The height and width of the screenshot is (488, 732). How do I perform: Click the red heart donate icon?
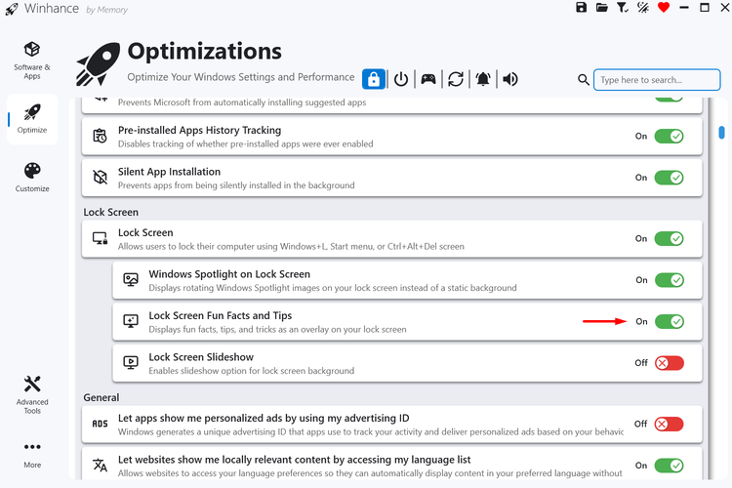[664, 8]
